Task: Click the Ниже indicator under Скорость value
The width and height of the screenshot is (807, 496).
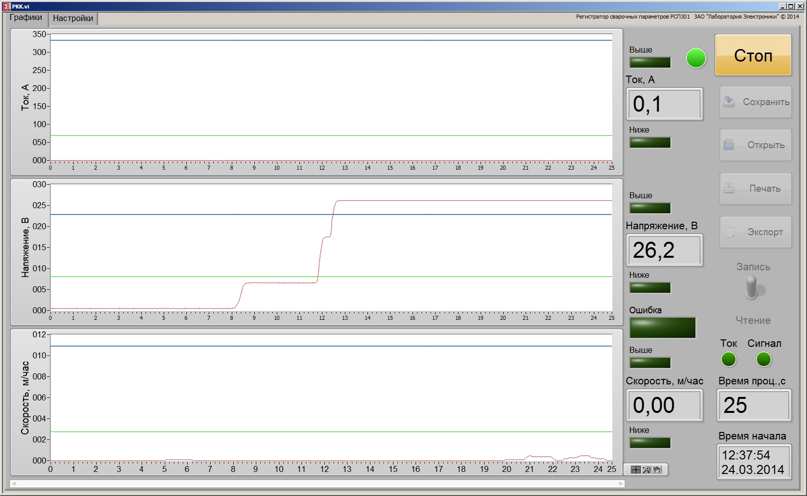Action: pyautogui.click(x=650, y=443)
